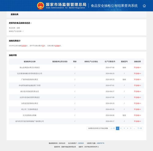The image size is (153, 151).
Task: Click unit name in 2024-06-06 row
Action: click(30, 115)
